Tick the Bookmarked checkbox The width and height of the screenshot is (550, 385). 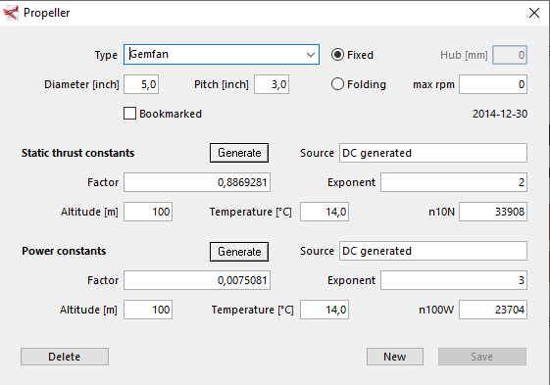tap(129, 114)
